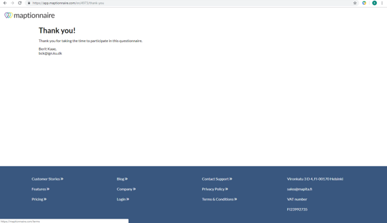The width and height of the screenshot is (387, 223).
Task: Reload the page with the refresh icon
Action: click(x=20, y=3)
